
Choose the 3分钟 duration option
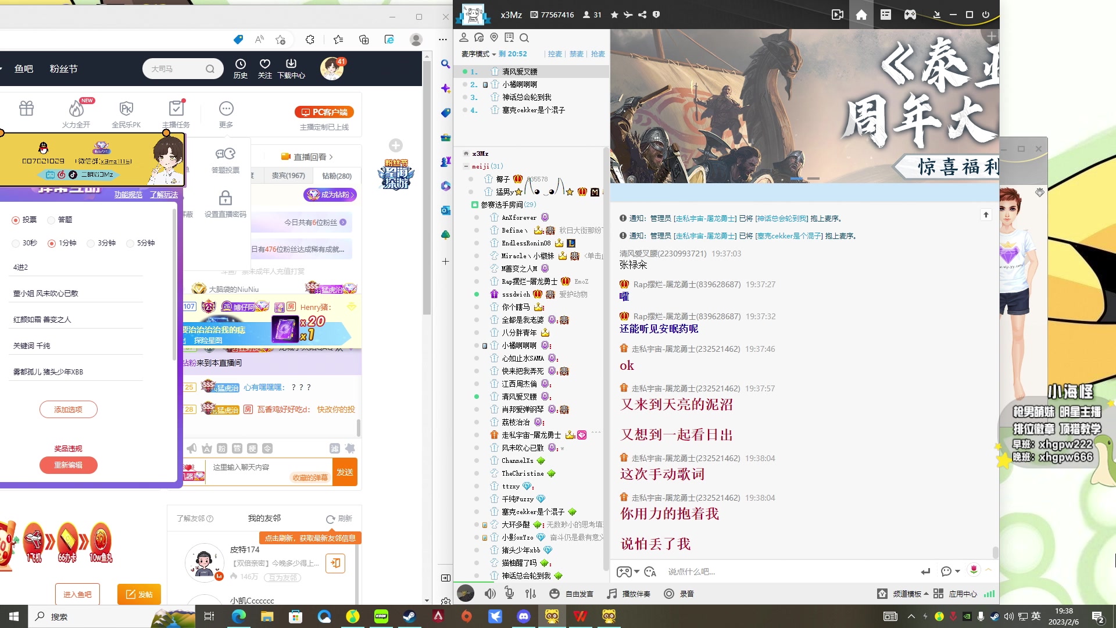(x=91, y=243)
